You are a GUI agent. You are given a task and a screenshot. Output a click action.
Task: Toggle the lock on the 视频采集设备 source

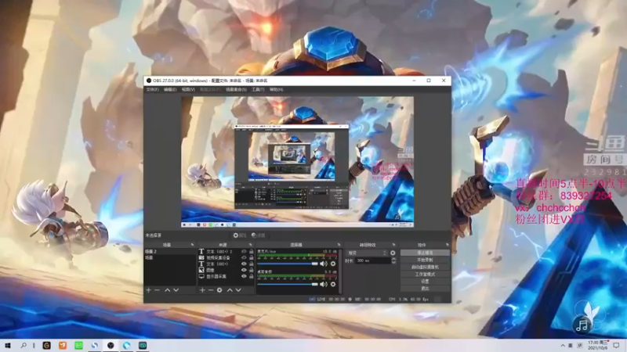coord(251,258)
